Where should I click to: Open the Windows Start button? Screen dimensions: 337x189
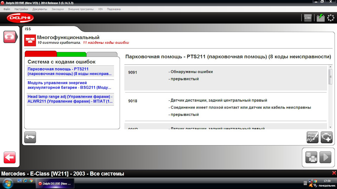pos(8,183)
